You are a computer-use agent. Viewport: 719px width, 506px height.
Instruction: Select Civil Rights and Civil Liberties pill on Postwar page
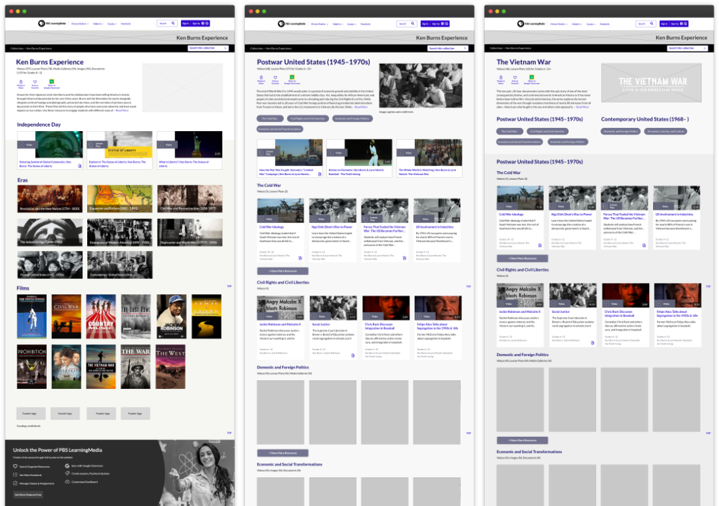(x=308, y=119)
